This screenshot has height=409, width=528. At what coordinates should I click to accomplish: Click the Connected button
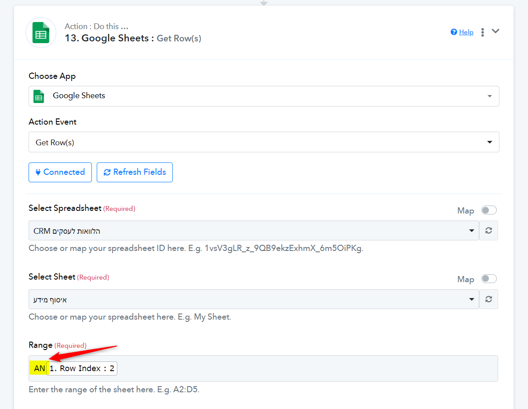point(60,172)
